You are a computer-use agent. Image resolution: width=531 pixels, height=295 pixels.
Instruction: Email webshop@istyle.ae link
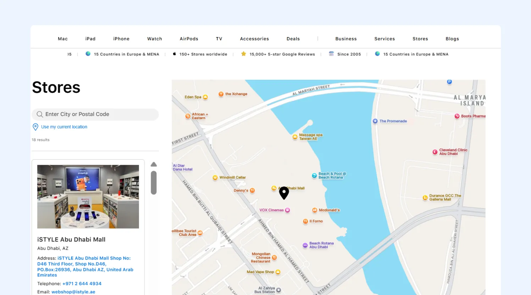pos(73,292)
